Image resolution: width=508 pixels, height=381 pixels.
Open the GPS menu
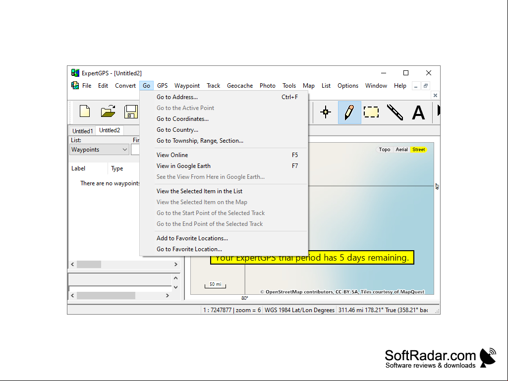[x=163, y=86]
